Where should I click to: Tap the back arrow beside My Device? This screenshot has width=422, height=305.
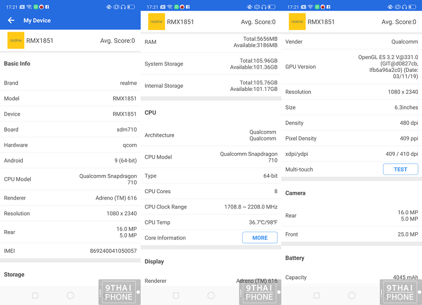click(x=11, y=20)
